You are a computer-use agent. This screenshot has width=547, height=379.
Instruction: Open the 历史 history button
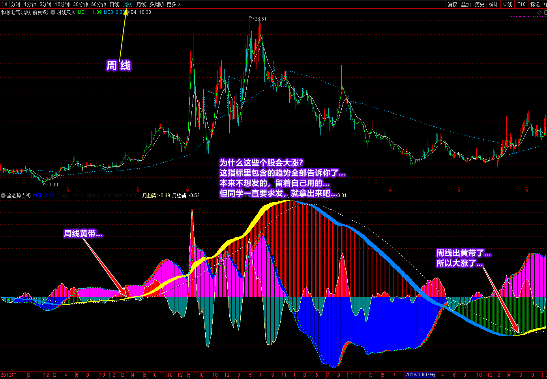point(480,4)
